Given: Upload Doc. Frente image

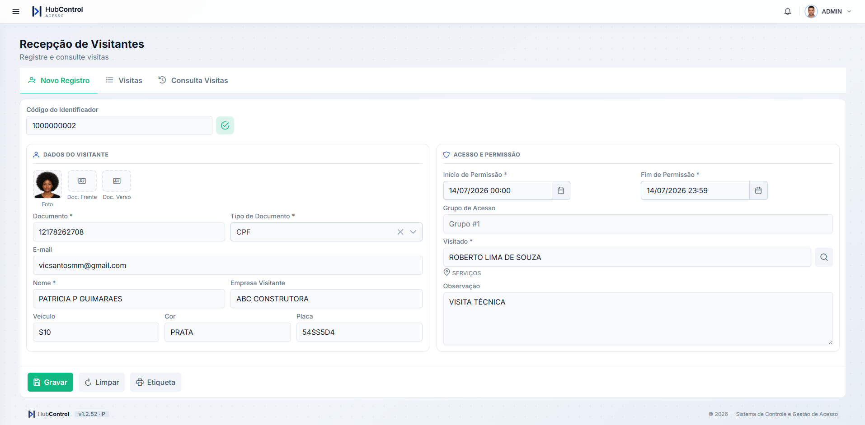Looking at the screenshot, I should (x=82, y=181).
